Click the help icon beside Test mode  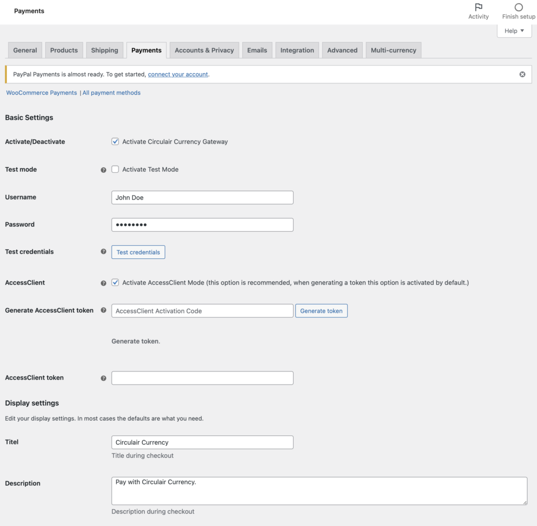[x=103, y=169]
